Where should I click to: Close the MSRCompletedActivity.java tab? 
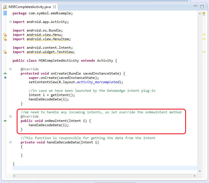click(55, 7)
